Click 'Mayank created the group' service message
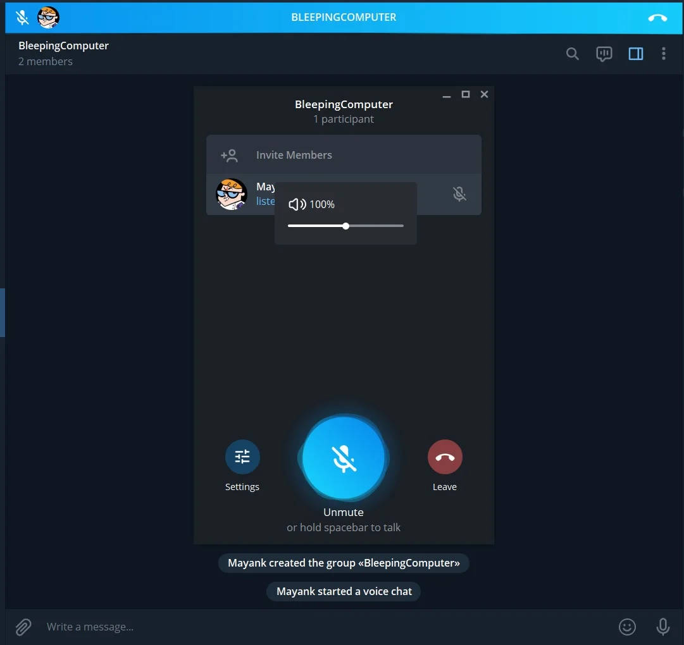 344,563
